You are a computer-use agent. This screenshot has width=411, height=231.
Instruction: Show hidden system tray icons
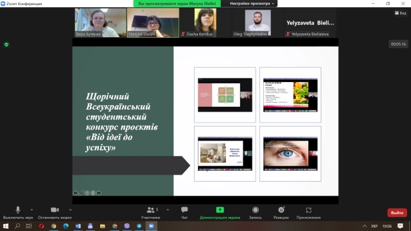point(364,226)
